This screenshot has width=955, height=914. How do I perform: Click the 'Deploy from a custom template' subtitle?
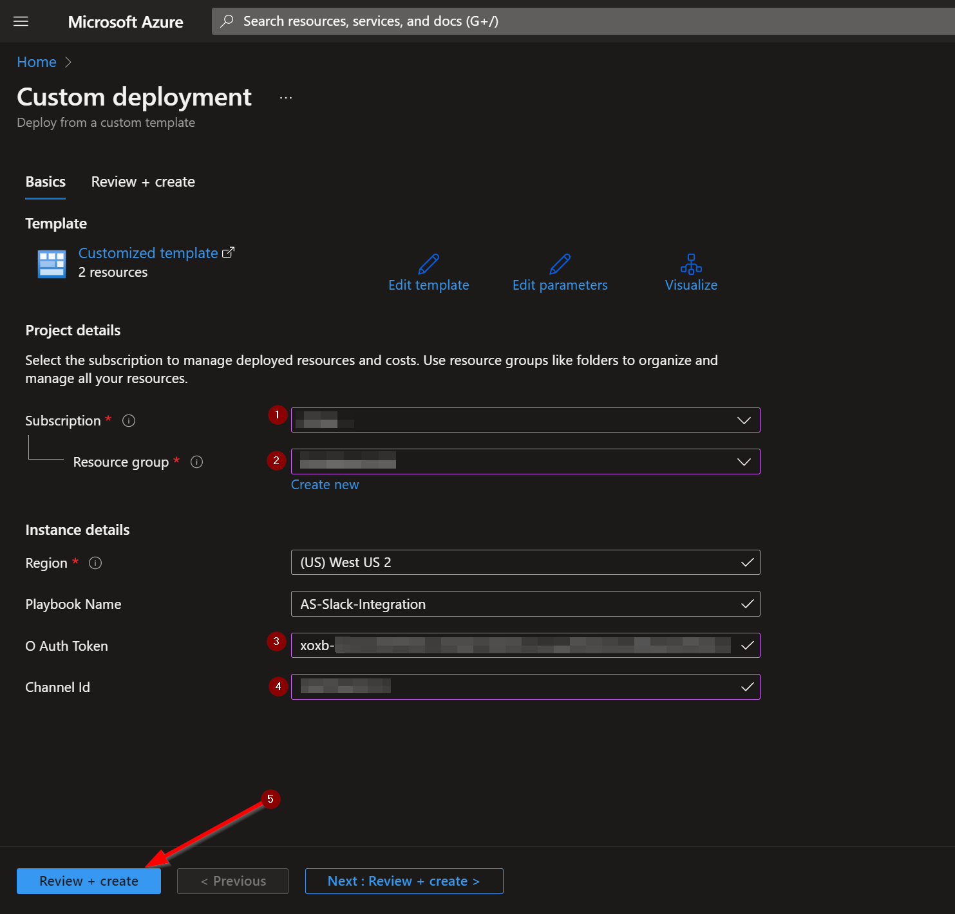(x=106, y=122)
